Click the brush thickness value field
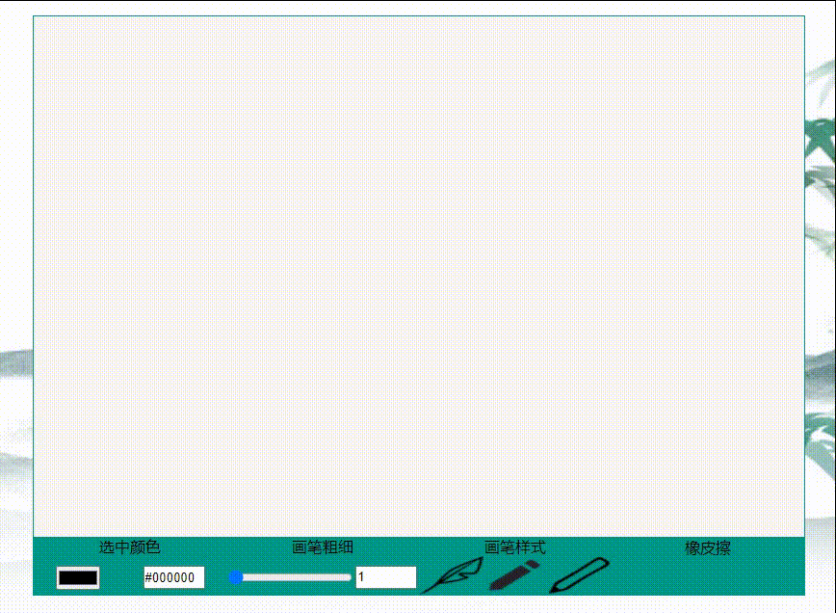This screenshot has width=836, height=613. coord(386,577)
